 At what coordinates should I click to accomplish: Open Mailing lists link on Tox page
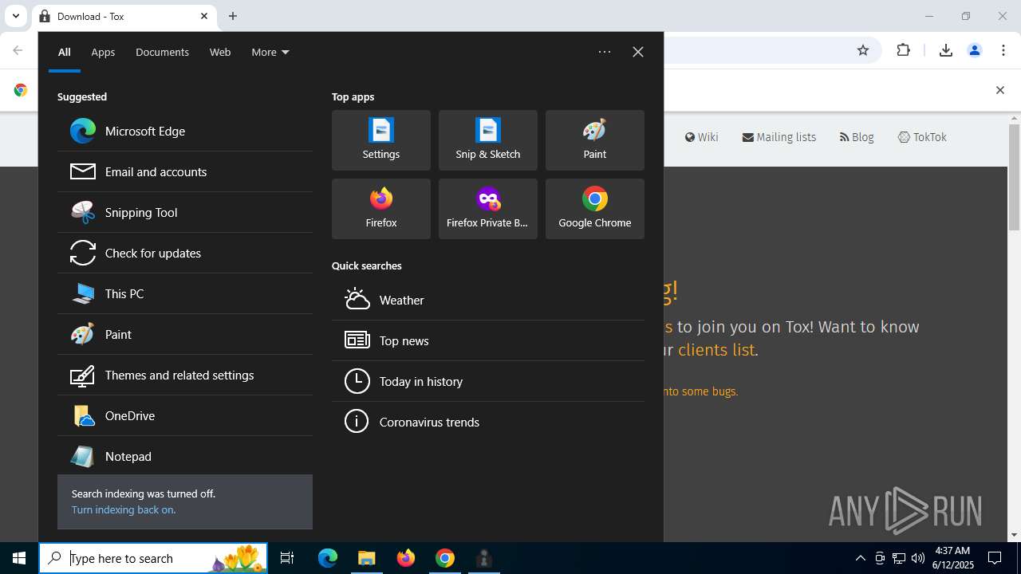click(779, 137)
